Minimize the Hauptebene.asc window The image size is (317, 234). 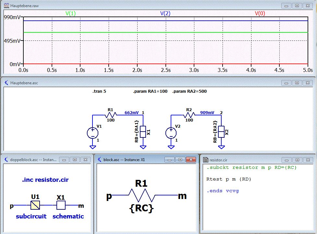(x=286, y=83)
